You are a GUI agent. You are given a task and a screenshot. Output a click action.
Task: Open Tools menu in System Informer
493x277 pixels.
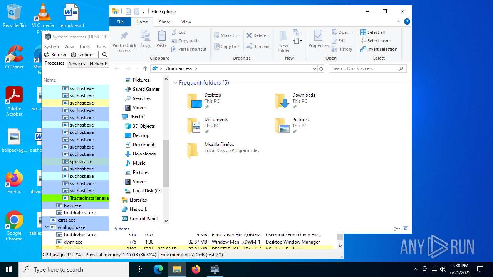tap(84, 47)
